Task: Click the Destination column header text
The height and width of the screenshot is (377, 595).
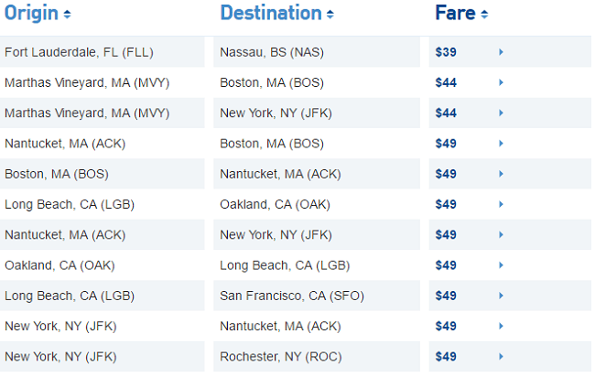Action: [x=271, y=13]
